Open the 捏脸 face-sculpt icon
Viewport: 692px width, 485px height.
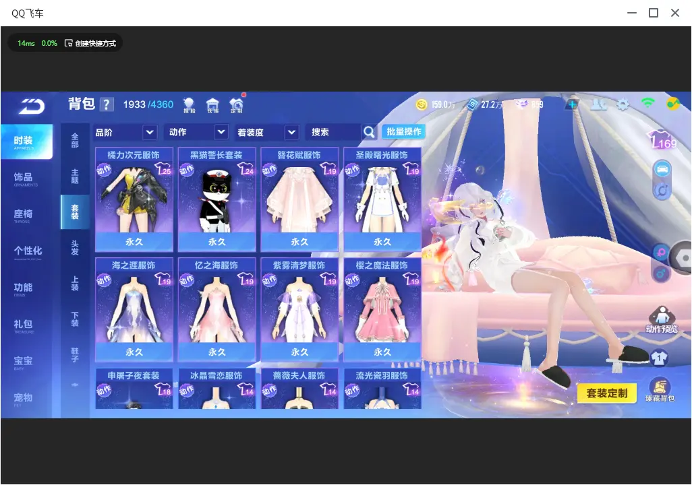click(x=189, y=105)
